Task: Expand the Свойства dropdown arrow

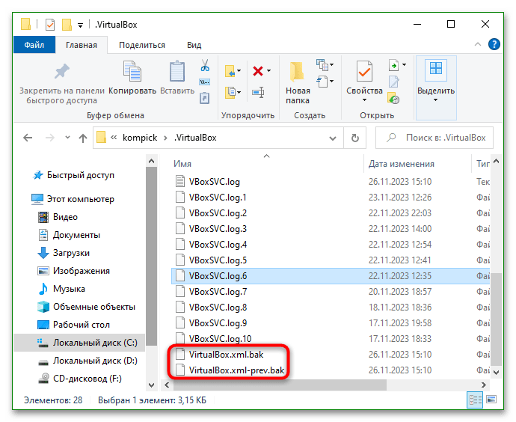Action: tap(364, 100)
